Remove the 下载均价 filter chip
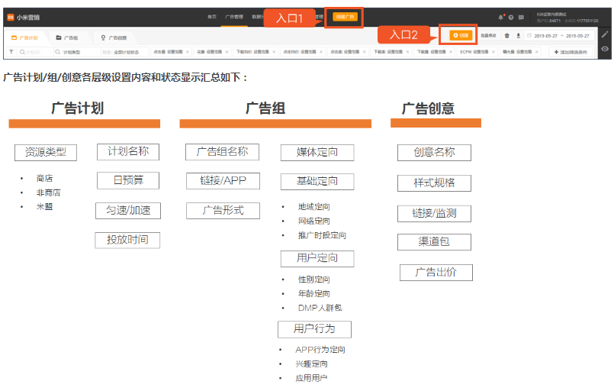 (x=274, y=52)
